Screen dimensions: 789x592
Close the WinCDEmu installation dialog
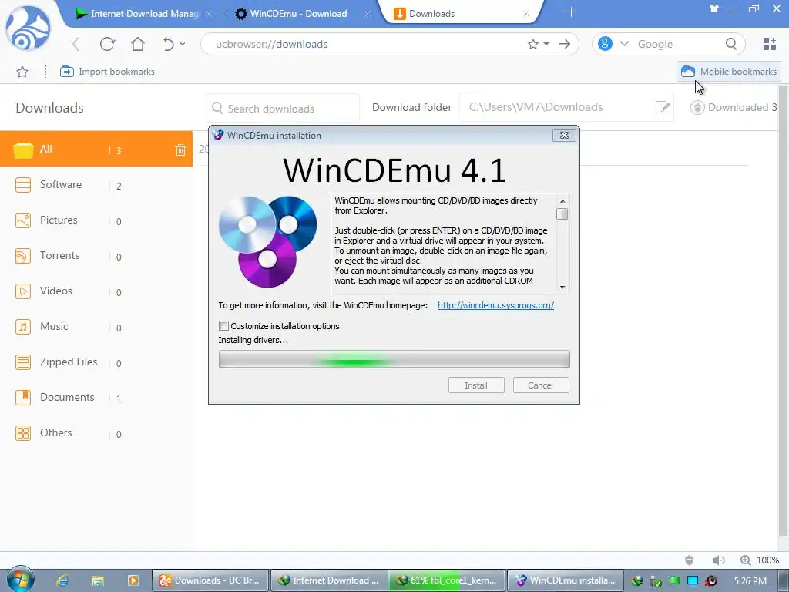(564, 135)
